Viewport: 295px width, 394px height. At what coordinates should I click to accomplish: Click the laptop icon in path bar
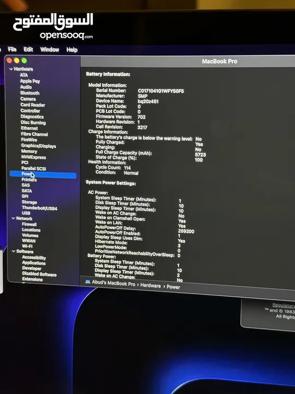click(87, 282)
